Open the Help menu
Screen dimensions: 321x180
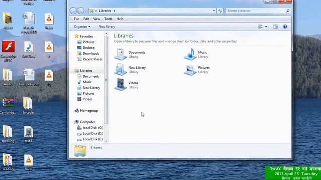coord(120,19)
